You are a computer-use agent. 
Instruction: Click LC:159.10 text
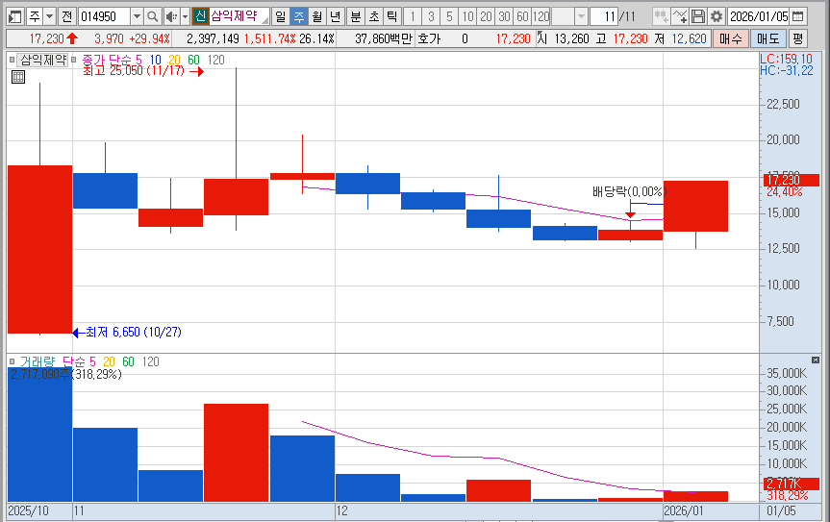pyautogui.click(x=786, y=60)
